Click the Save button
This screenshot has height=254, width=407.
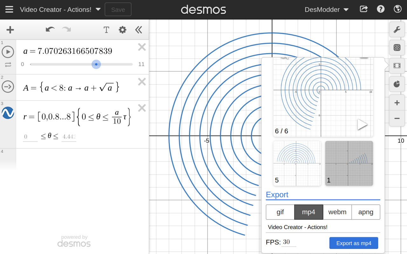pyautogui.click(x=118, y=10)
